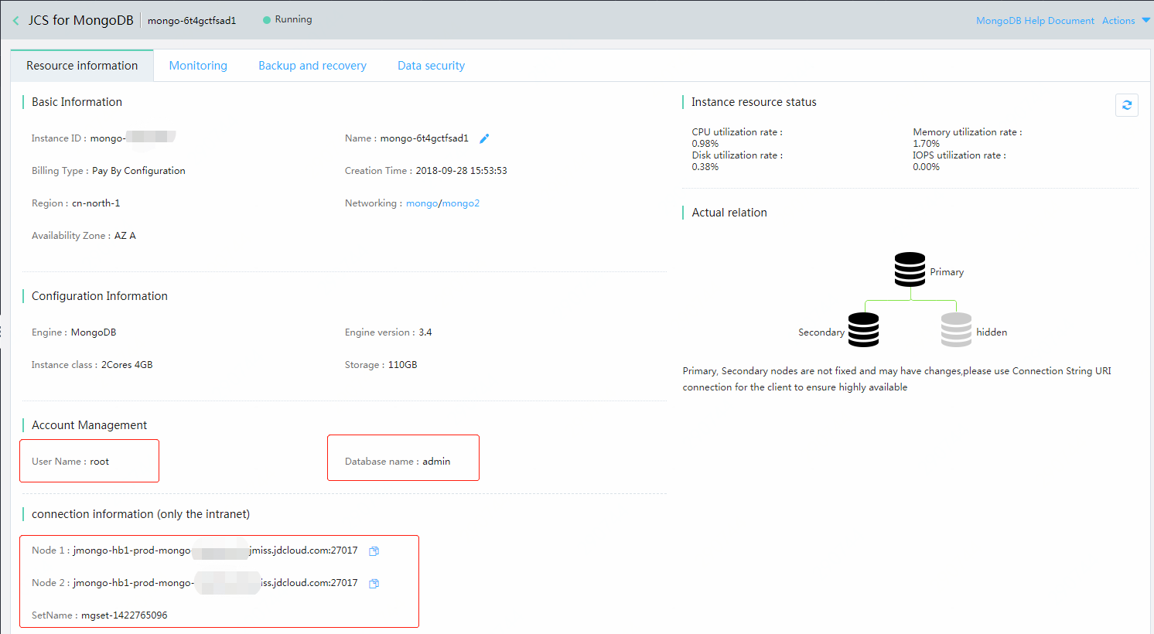The height and width of the screenshot is (634, 1154).
Task: Click the Basic Information heading
Action: (77, 102)
